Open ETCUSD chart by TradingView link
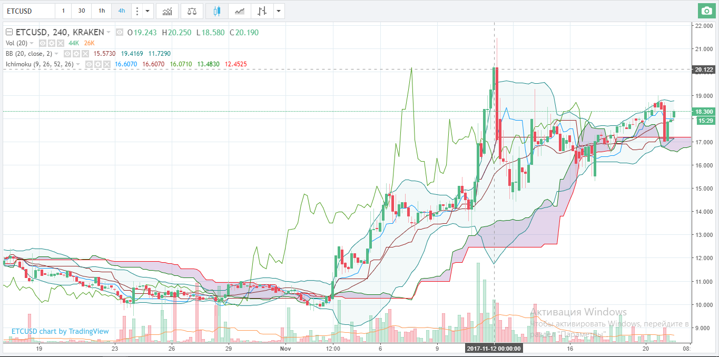The width and height of the screenshot is (719, 357). point(60,331)
